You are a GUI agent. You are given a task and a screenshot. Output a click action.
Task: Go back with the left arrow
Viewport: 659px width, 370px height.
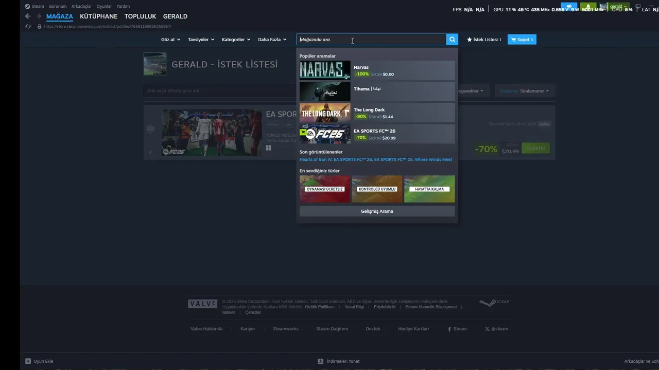click(28, 16)
